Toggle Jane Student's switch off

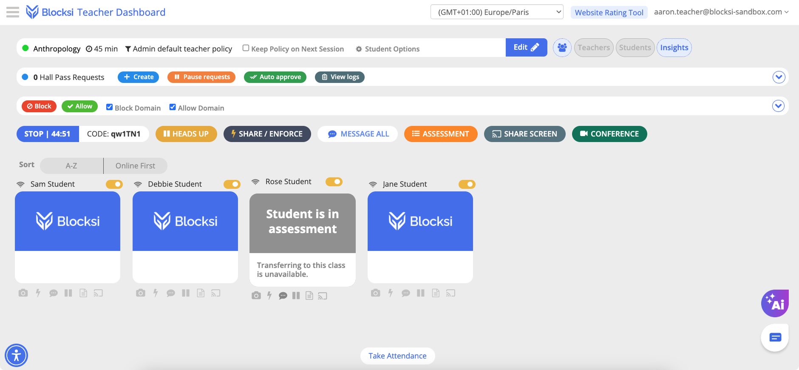(x=467, y=184)
